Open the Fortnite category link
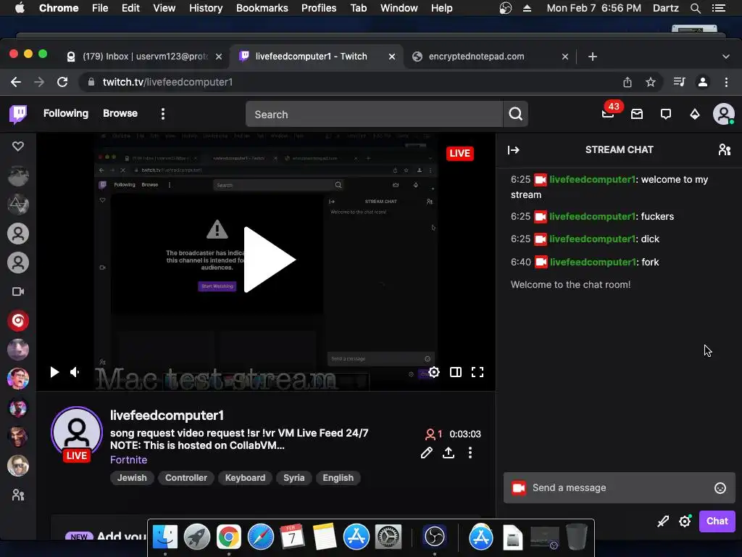 pos(128,460)
